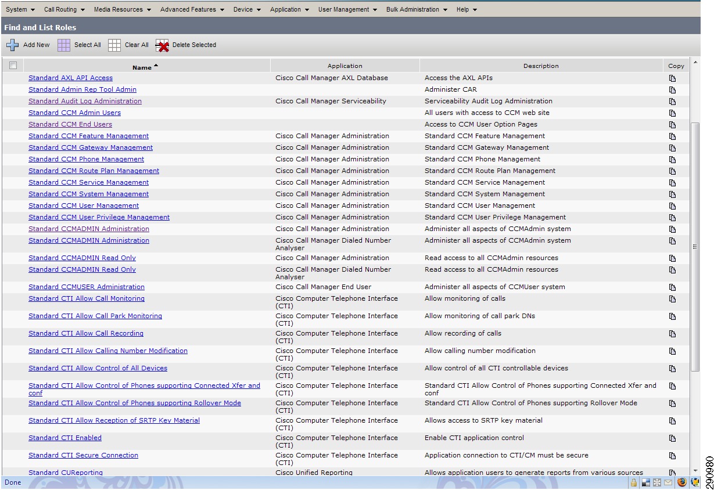Open the System menu
714x490 pixels.
pyautogui.click(x=20, y=9)
